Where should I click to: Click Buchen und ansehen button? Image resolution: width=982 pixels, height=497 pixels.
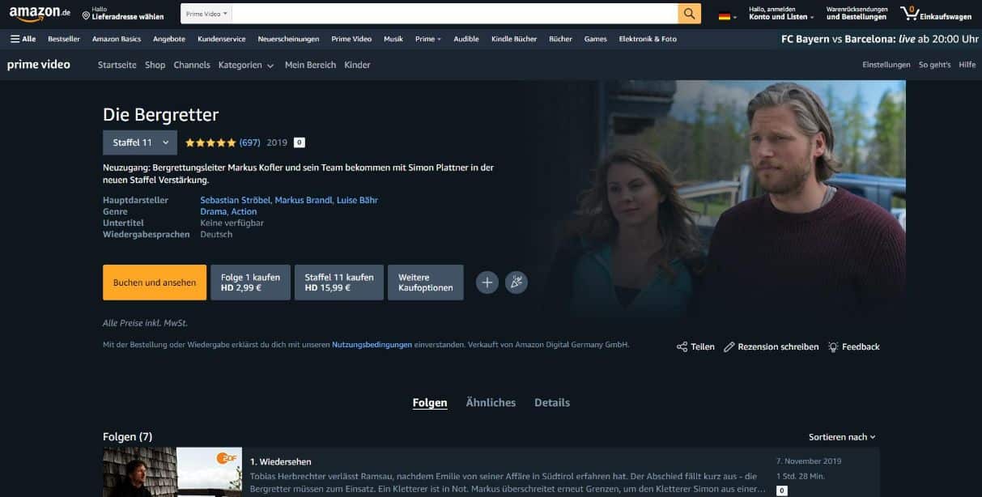pos(155,282)
